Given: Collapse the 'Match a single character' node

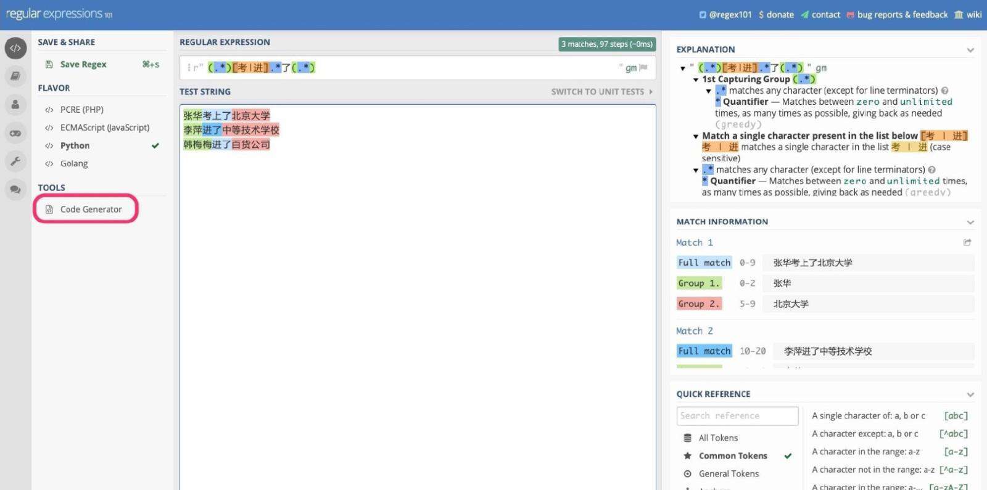Looking at the screenshot, I should coord(696,136).
